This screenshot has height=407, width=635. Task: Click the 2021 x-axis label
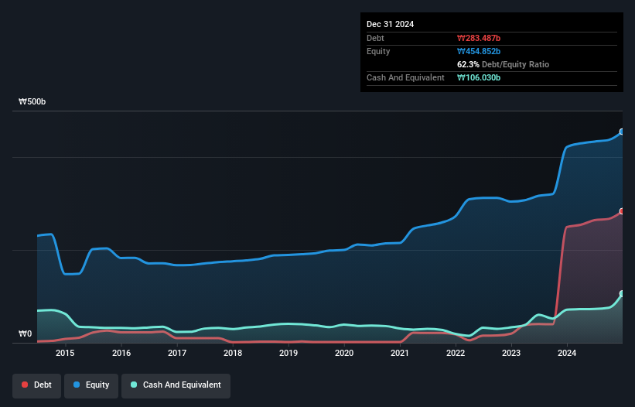pyautogui.click(x=400, y=353)
